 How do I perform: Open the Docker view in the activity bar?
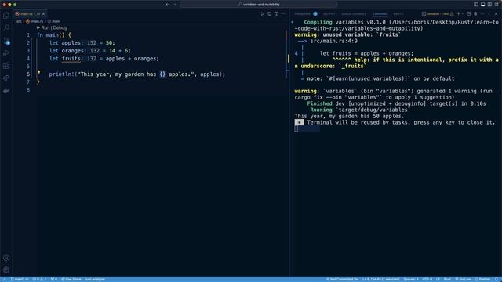tap(6, 91)
